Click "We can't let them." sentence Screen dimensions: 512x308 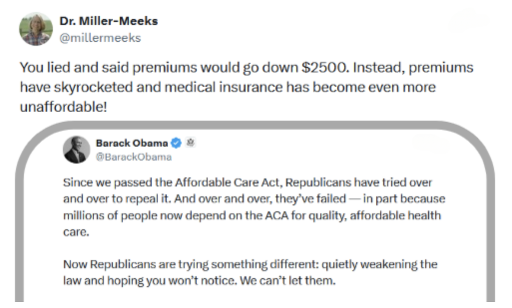(287, 281)
